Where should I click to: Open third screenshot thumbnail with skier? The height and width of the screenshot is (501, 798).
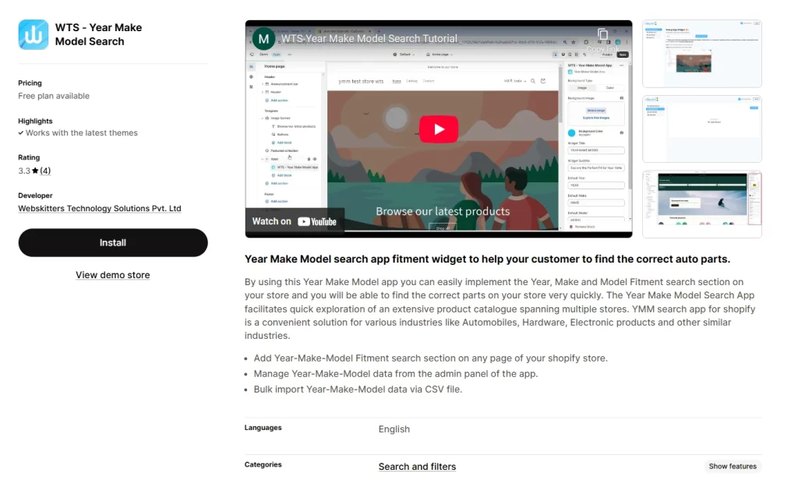(701, 204)
